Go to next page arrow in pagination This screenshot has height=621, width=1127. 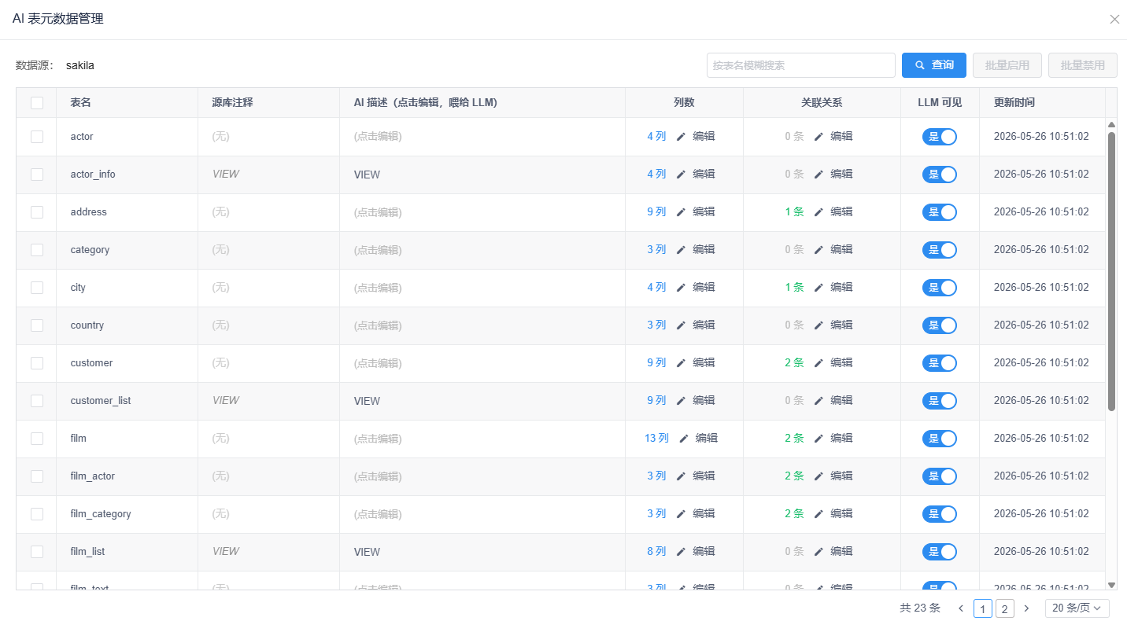(x=1025, y=608)
